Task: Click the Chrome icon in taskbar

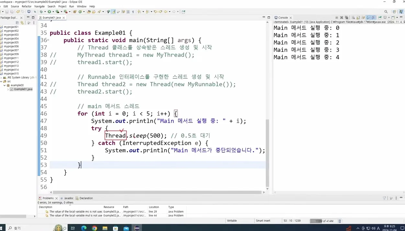Action: (x=94, y=228)
